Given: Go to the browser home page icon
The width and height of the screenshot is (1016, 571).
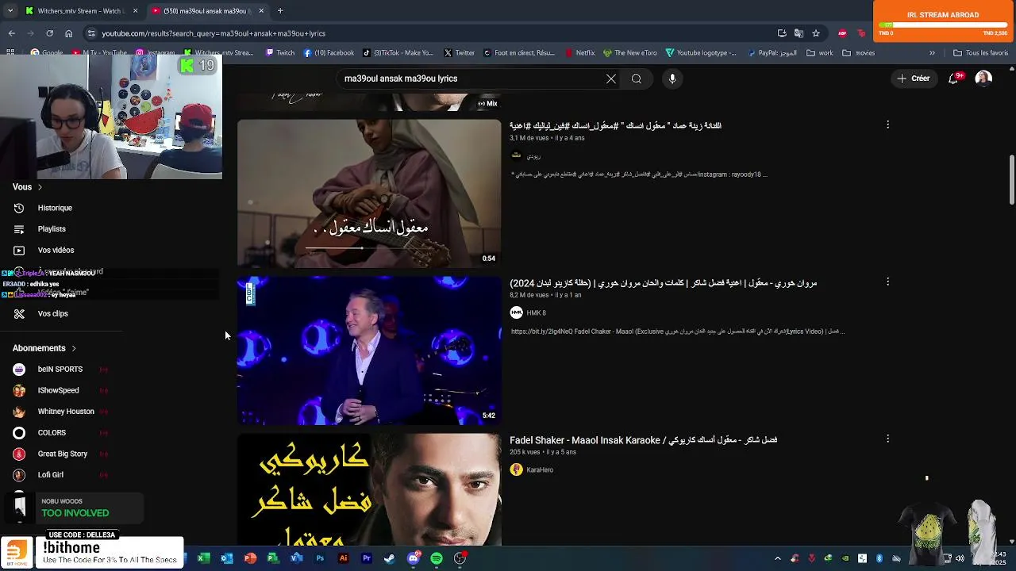Looking at the screenshot, I should point(68,33).
